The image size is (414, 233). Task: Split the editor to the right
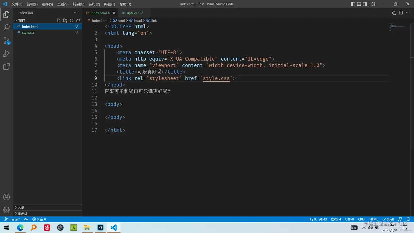pos(401,13)
